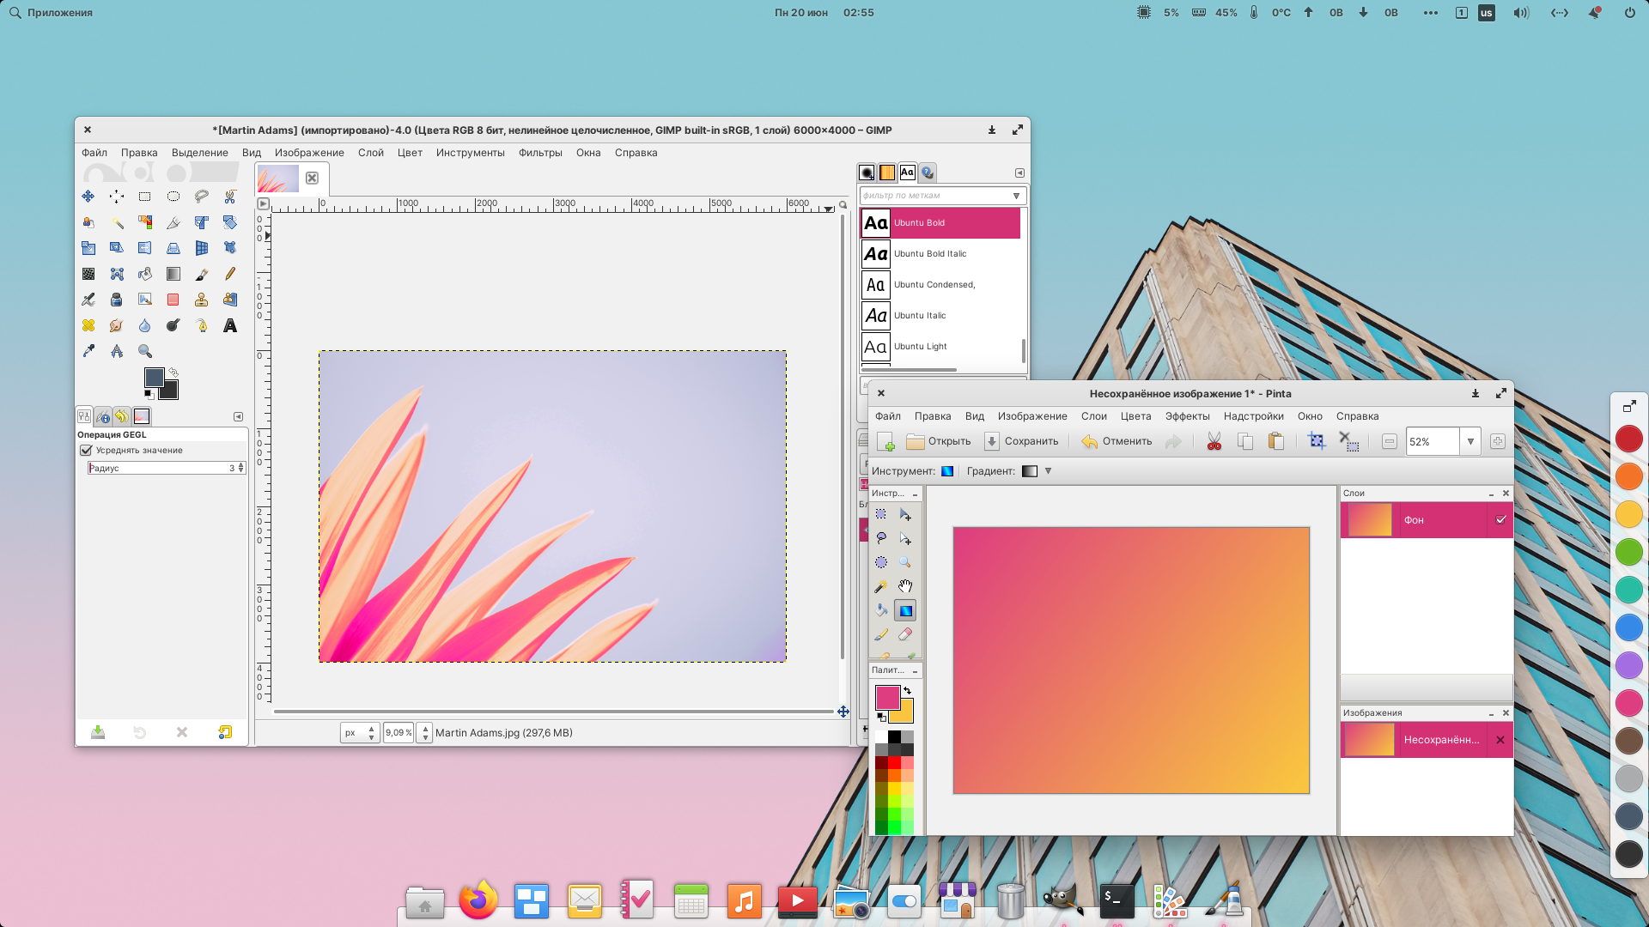Toggle visibility of the Фон layer
Viewport: 1649px width, 927px height.
pyautogui.click(x=1500, y=520)
